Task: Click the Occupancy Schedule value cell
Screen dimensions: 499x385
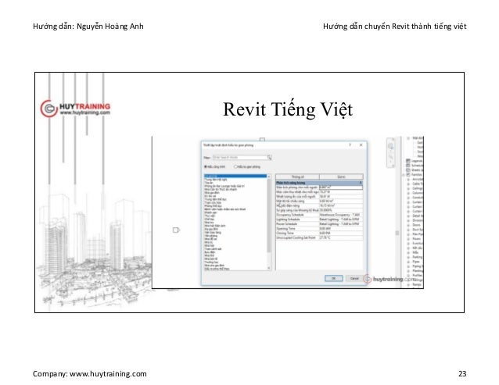Action: tap(341, 215)
